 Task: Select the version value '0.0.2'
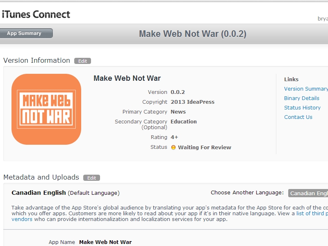coord(178,92)
